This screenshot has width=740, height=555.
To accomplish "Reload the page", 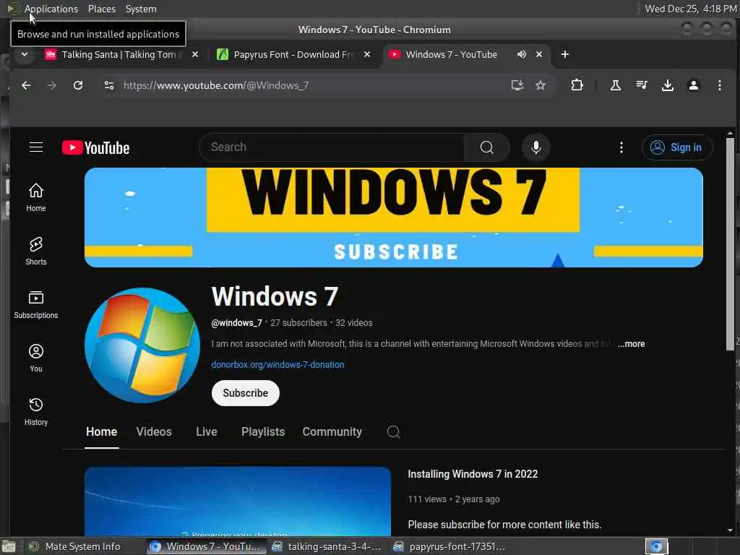I will pos(78,85).
